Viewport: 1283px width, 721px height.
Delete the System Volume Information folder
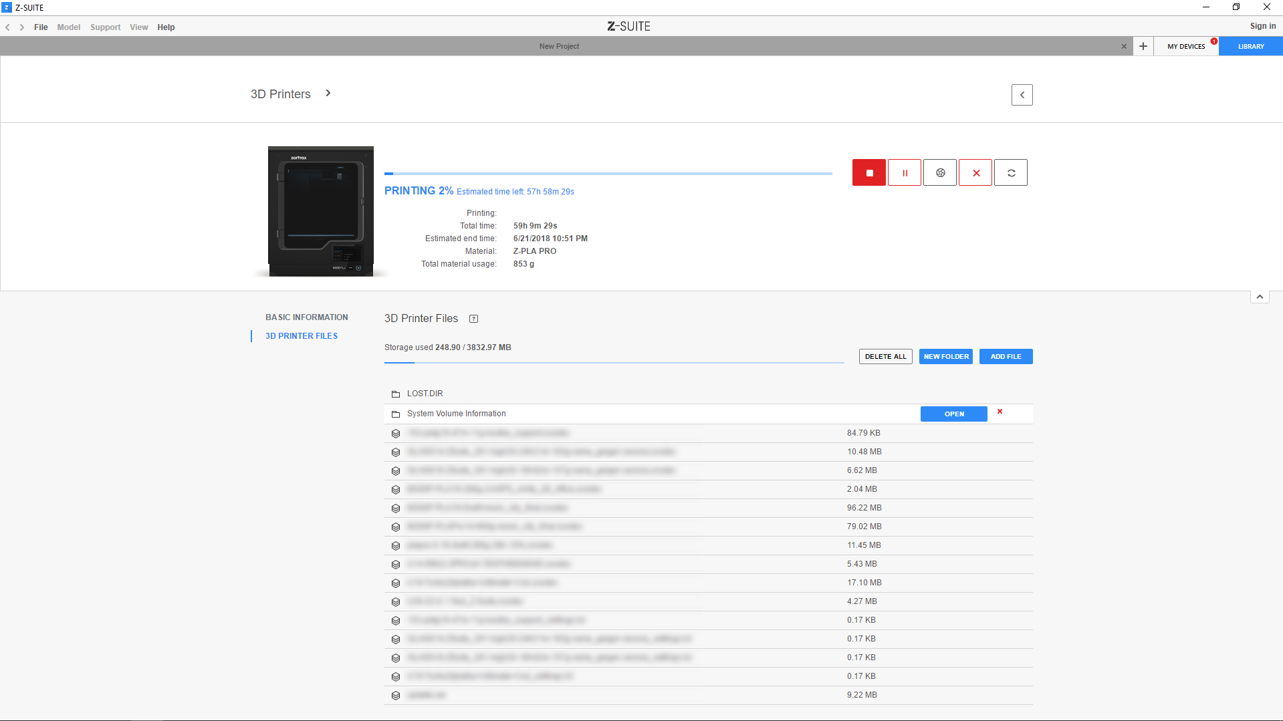tap(1000, 412)
